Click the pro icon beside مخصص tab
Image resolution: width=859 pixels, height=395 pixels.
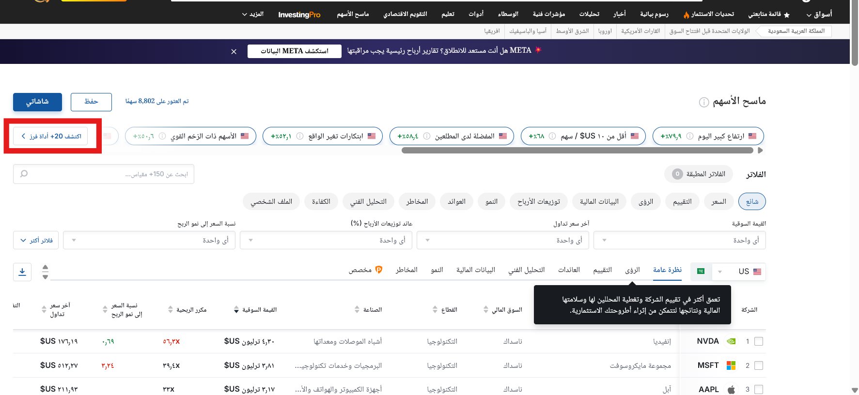coord(379,270)
